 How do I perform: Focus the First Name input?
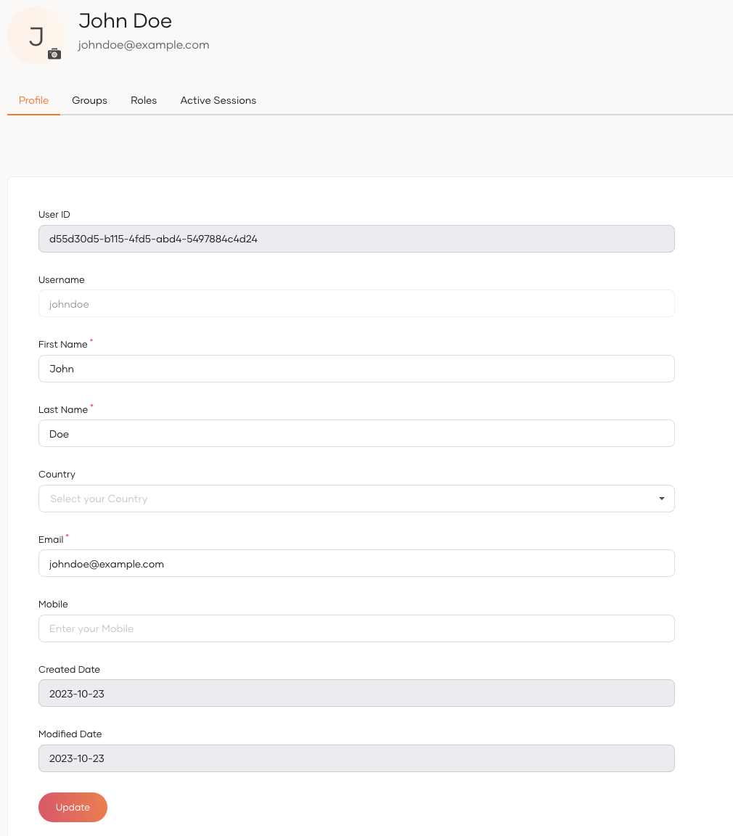point(356,369)
